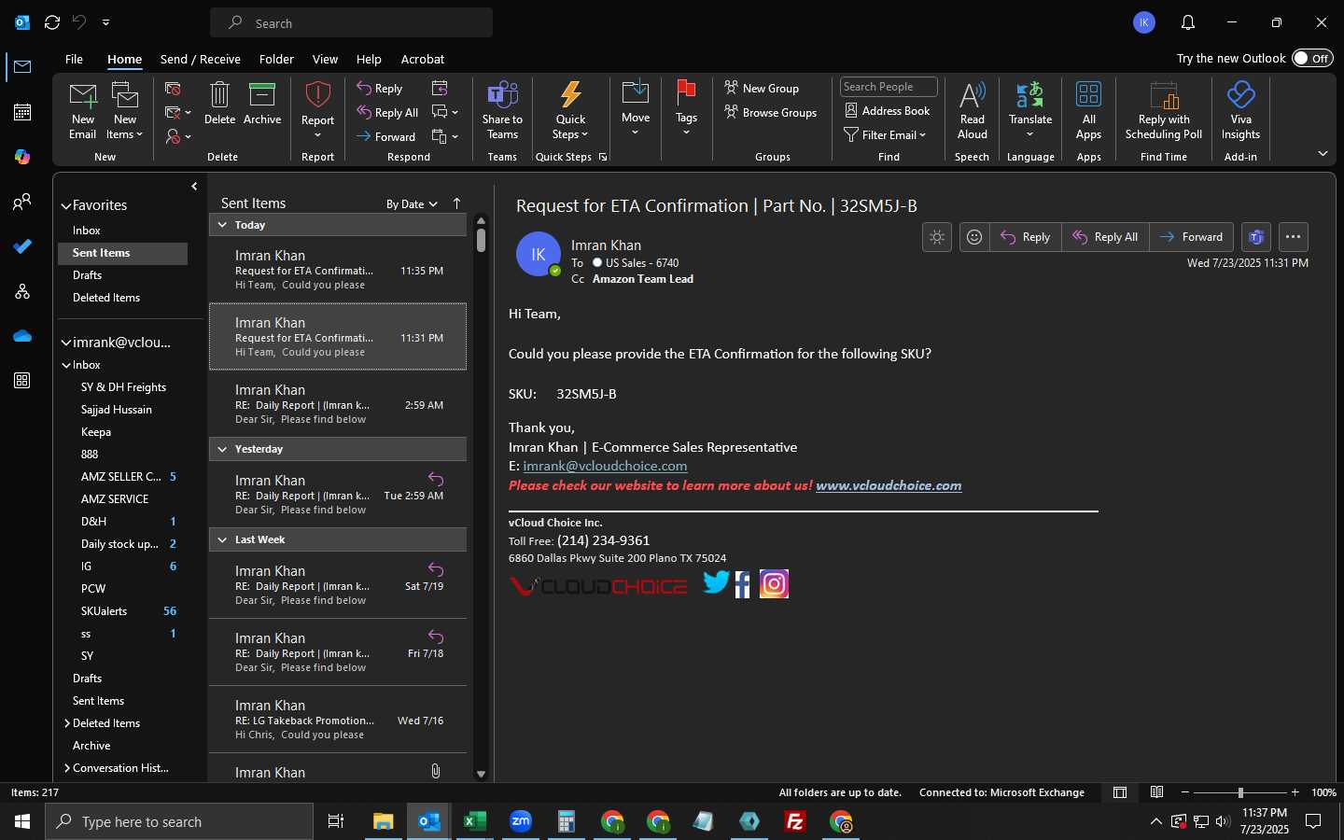1344x840 pixels.
Task: Collapse Favorites section
Action: pyautogui.click(x=66, y=205)
